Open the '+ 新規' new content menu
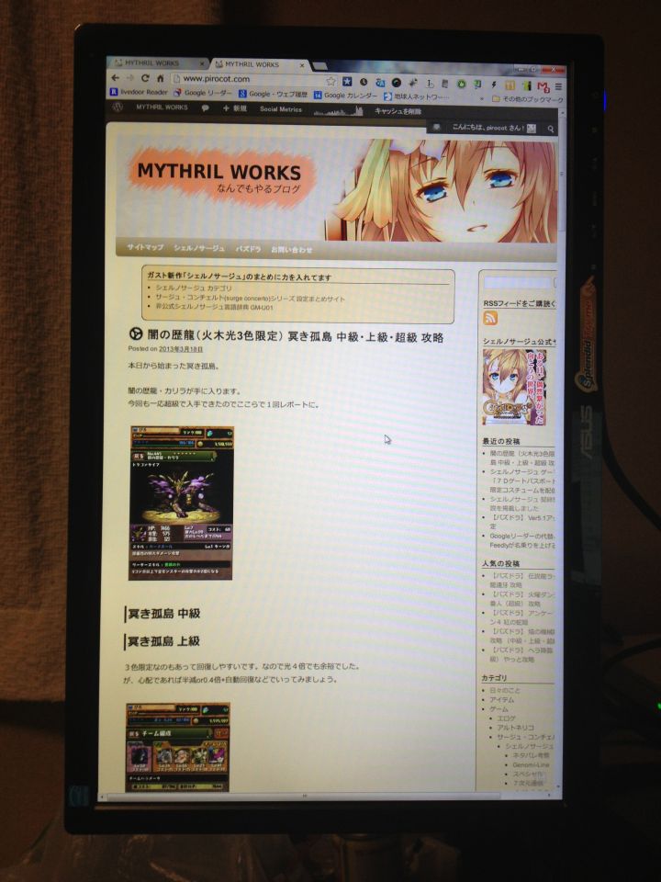 coord(235,108)
